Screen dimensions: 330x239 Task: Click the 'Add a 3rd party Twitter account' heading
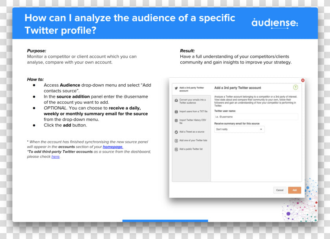point(238,88)
